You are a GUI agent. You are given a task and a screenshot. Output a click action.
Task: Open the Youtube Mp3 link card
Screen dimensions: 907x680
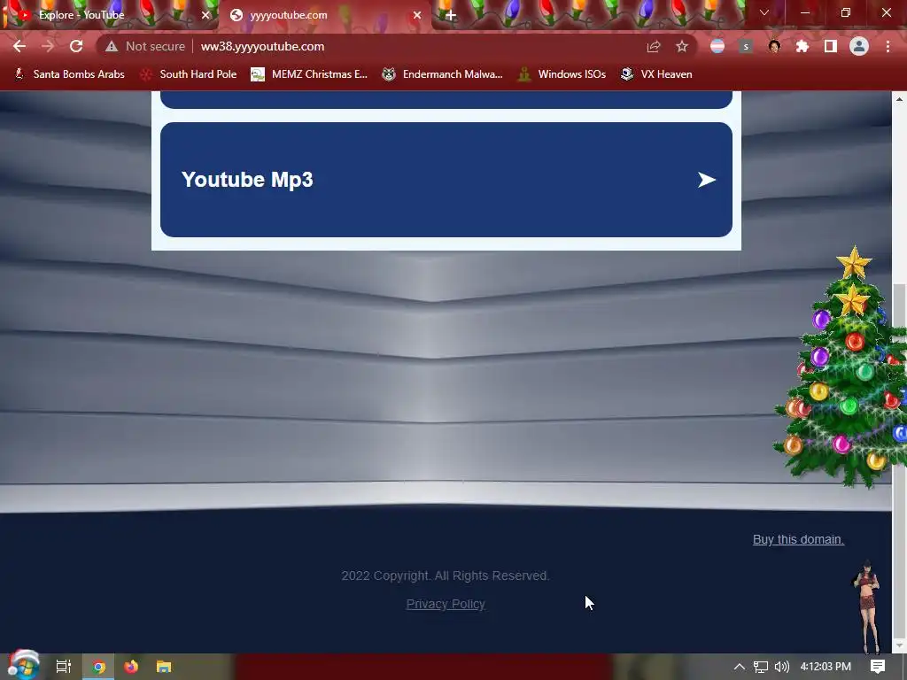tap(446, 179)
